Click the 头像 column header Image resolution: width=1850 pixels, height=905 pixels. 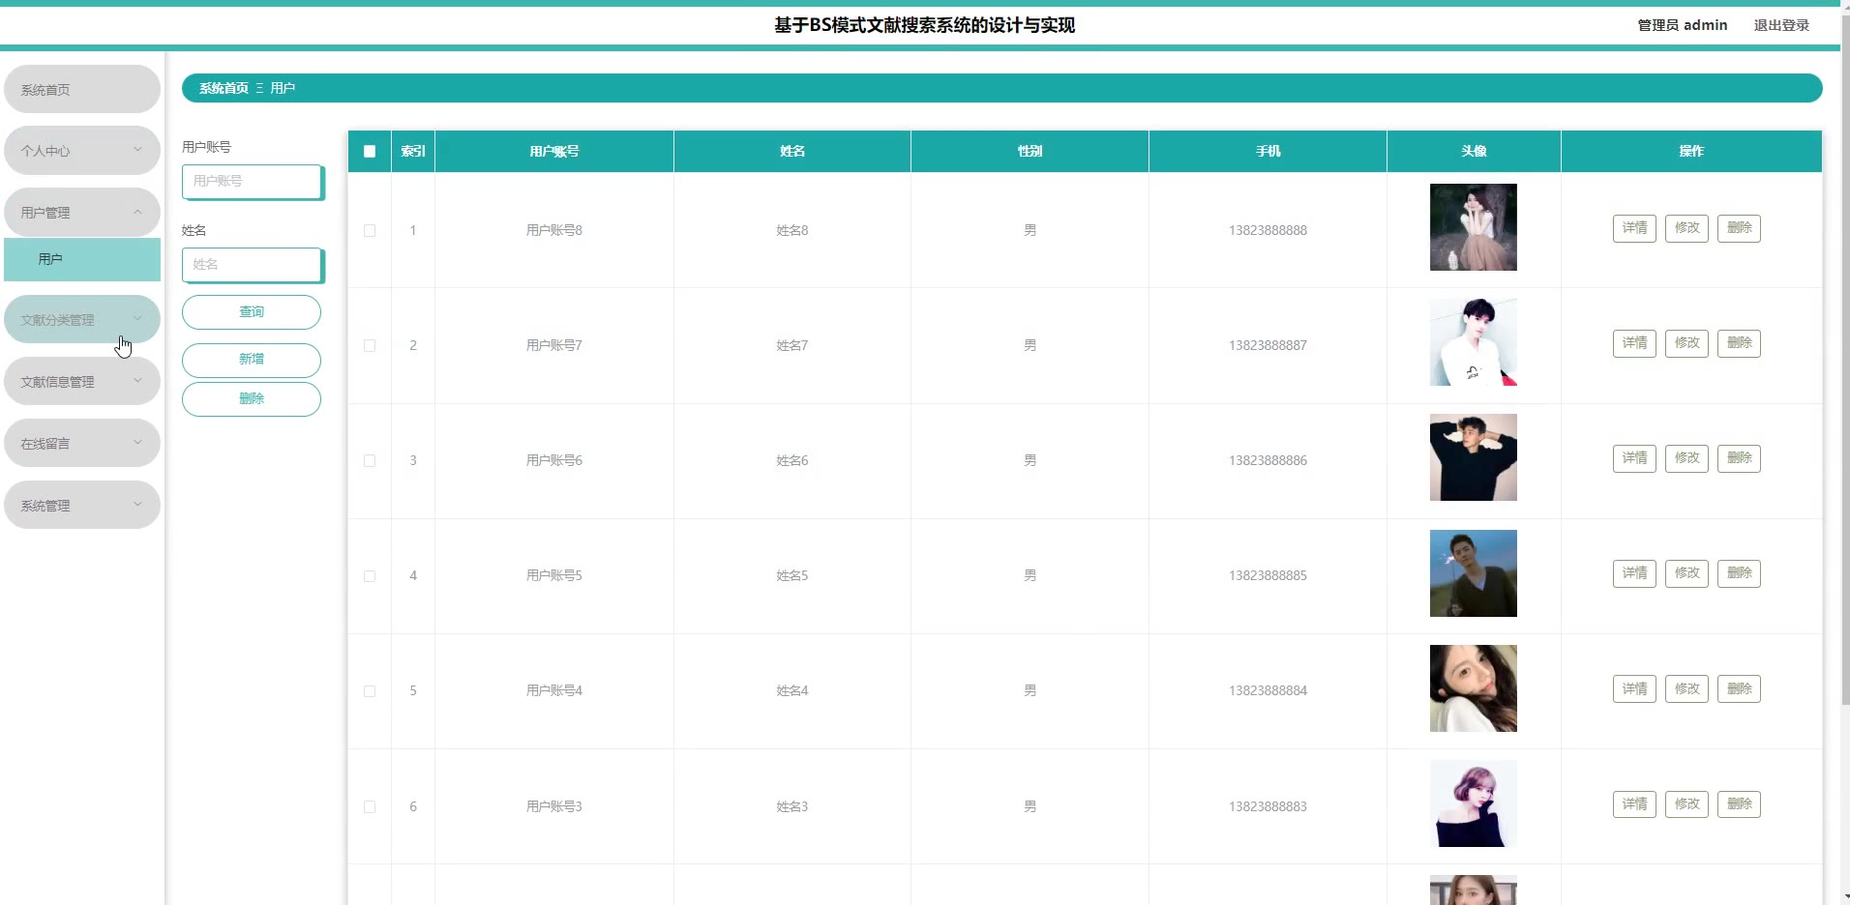[x=1474, y=151]
